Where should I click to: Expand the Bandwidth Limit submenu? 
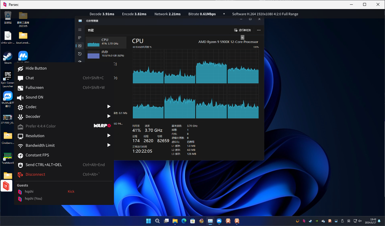coord(64,146)
